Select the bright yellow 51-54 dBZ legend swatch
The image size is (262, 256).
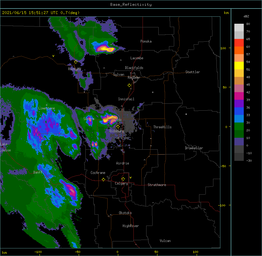(x=239, y=65)
